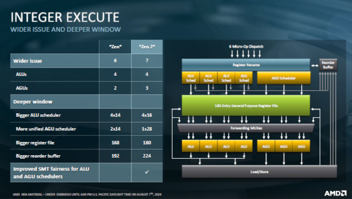The height and width of the screenshot is (199, 352).
Task: Click Zen value 6 in Wider issue row
Action: [115, 61]
